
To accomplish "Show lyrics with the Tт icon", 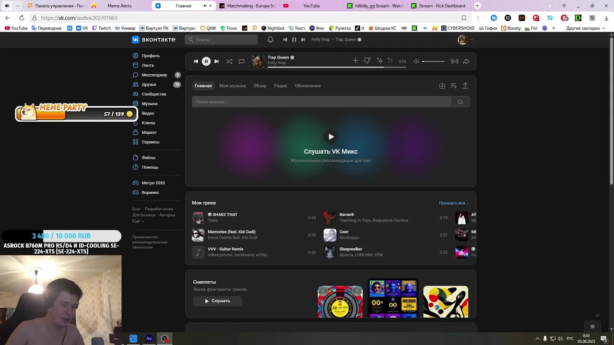I will click(390, 60).
